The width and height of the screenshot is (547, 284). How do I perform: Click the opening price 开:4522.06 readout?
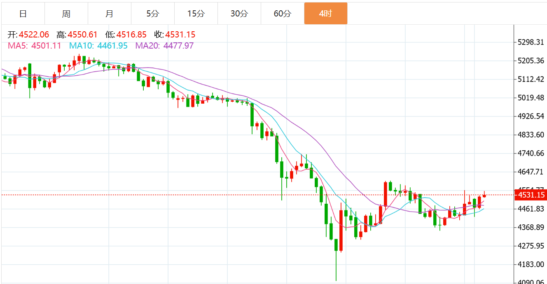(x=28, y=35)
